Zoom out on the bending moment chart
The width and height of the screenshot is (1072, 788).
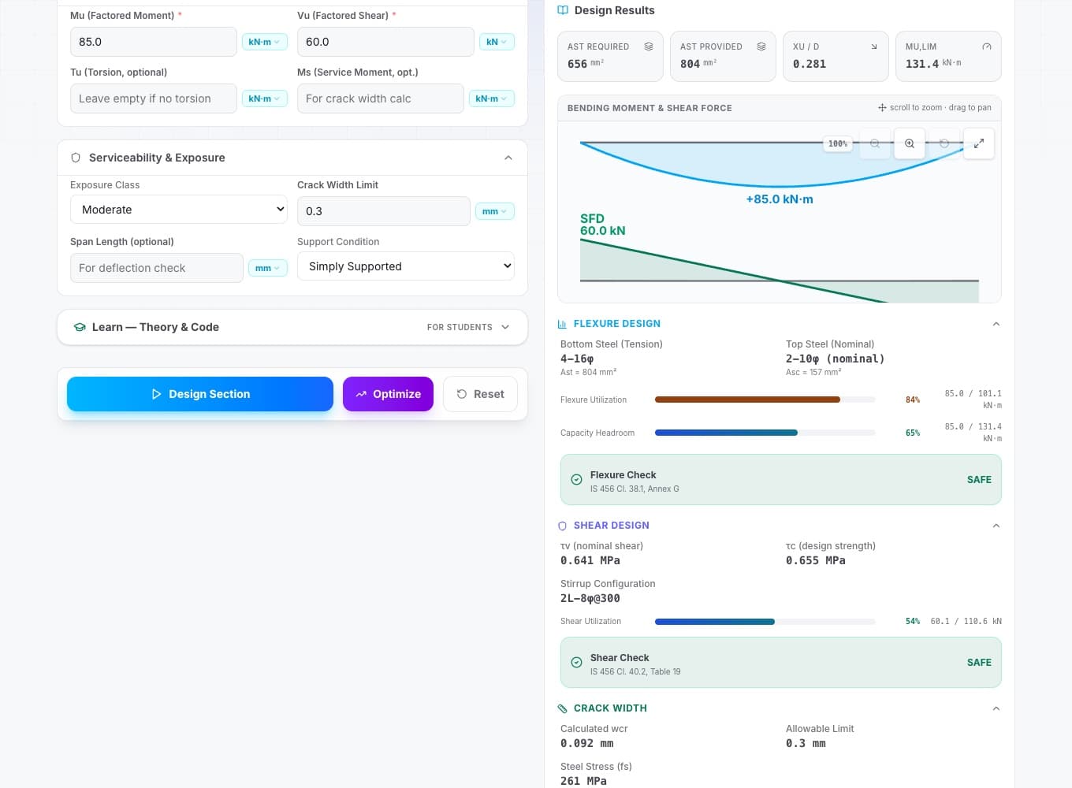pyautogui.click(x=875, y=143)
